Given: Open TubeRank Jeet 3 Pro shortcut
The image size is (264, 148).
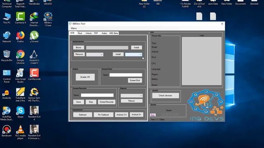Looking at the screenshot, I should click(20, 95).
